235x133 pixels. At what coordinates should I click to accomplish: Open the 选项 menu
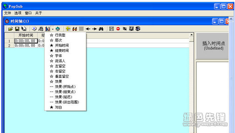[x=18, y=13]
